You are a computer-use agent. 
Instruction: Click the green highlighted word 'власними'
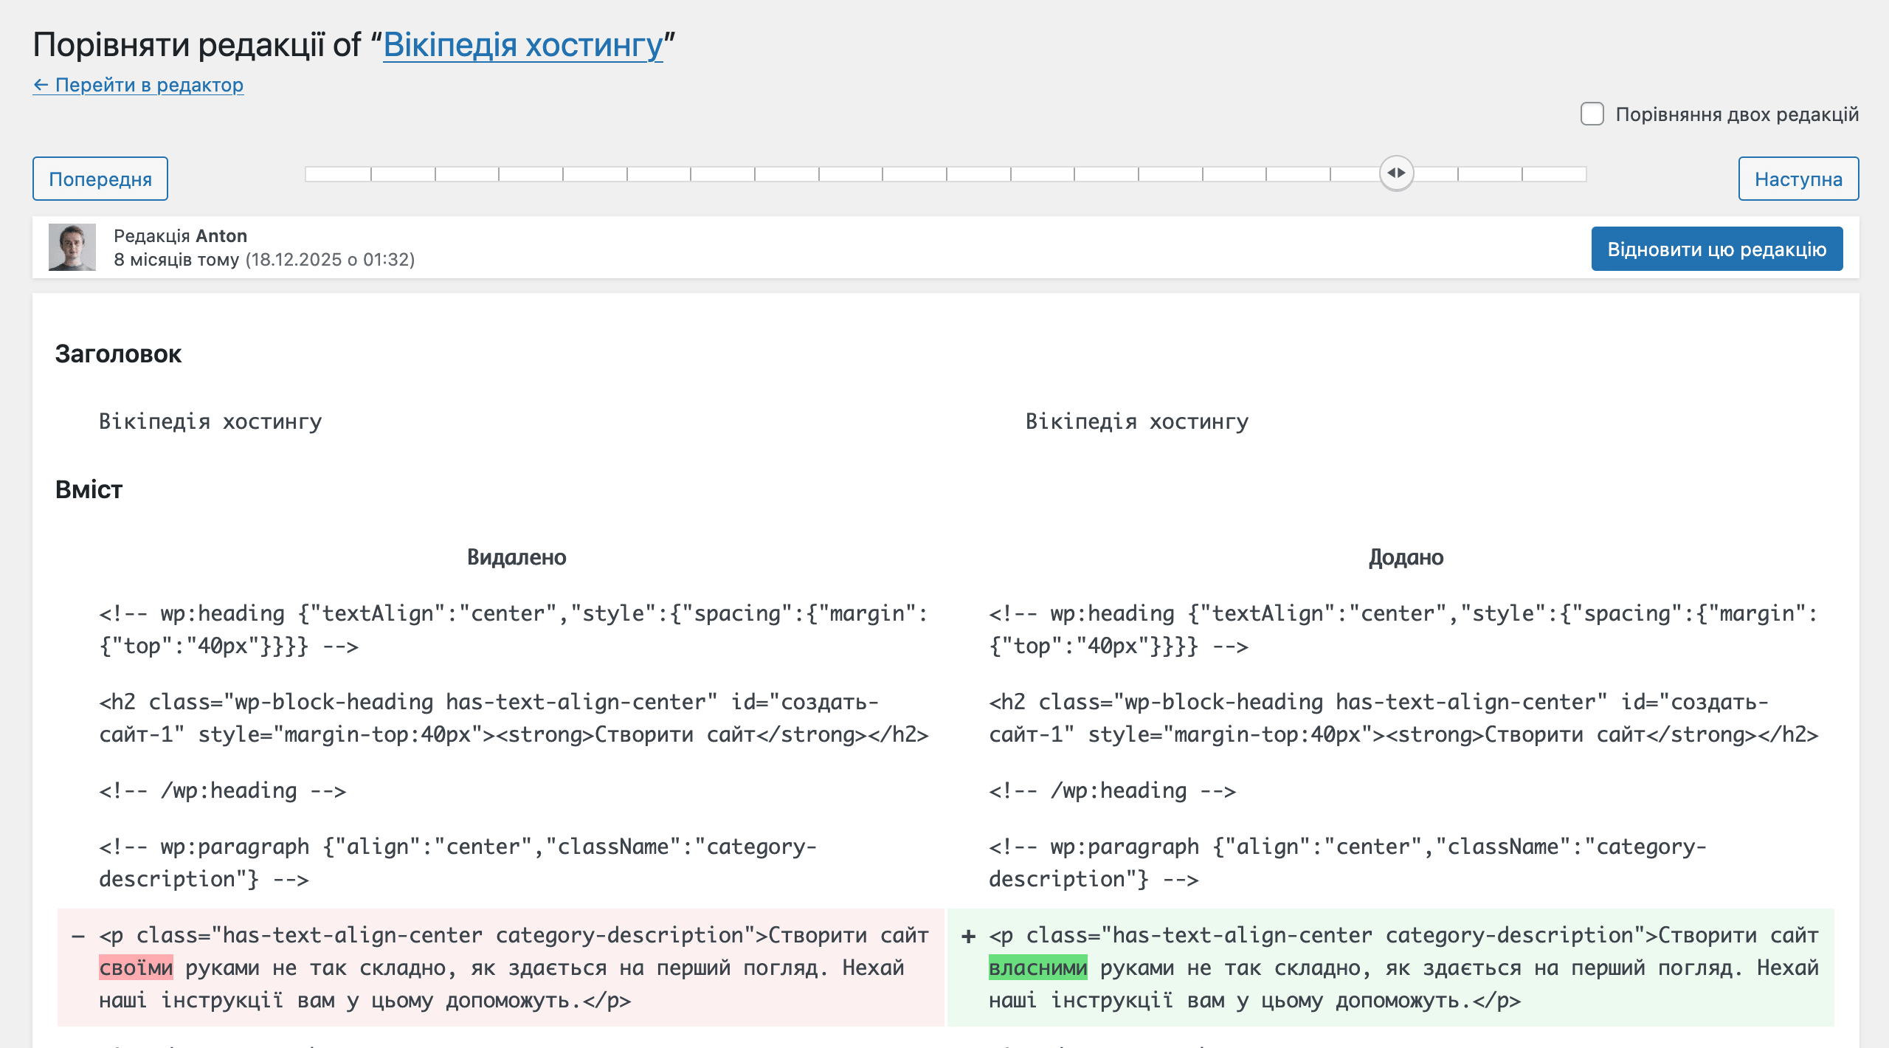point(1037,968)
